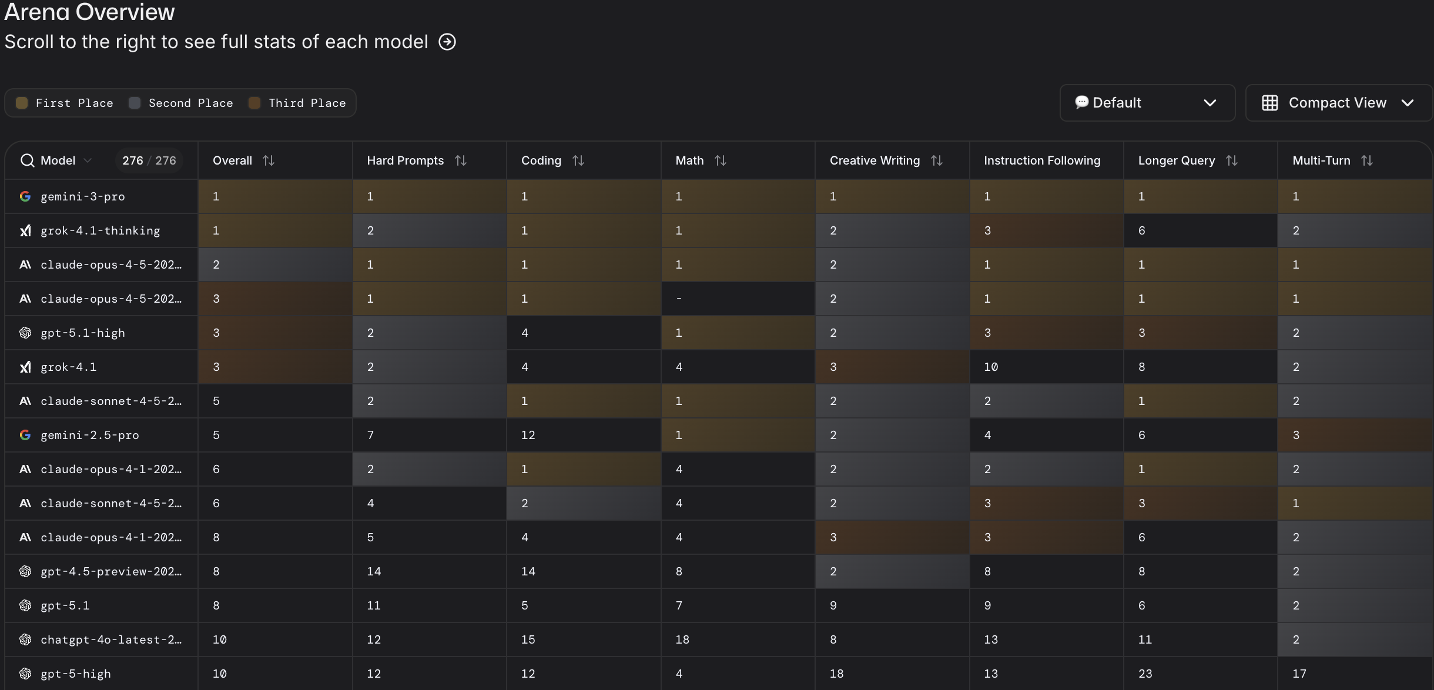Viewport: 1434px width, 690px height.
Task: Select the grok-4.1-thinking model name
Action: tap(100, 230)
